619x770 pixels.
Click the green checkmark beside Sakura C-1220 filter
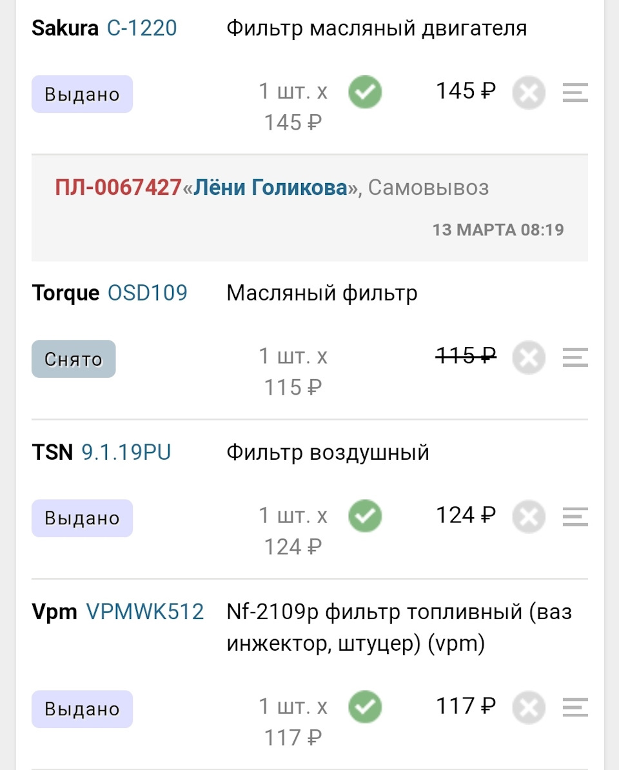364,92
